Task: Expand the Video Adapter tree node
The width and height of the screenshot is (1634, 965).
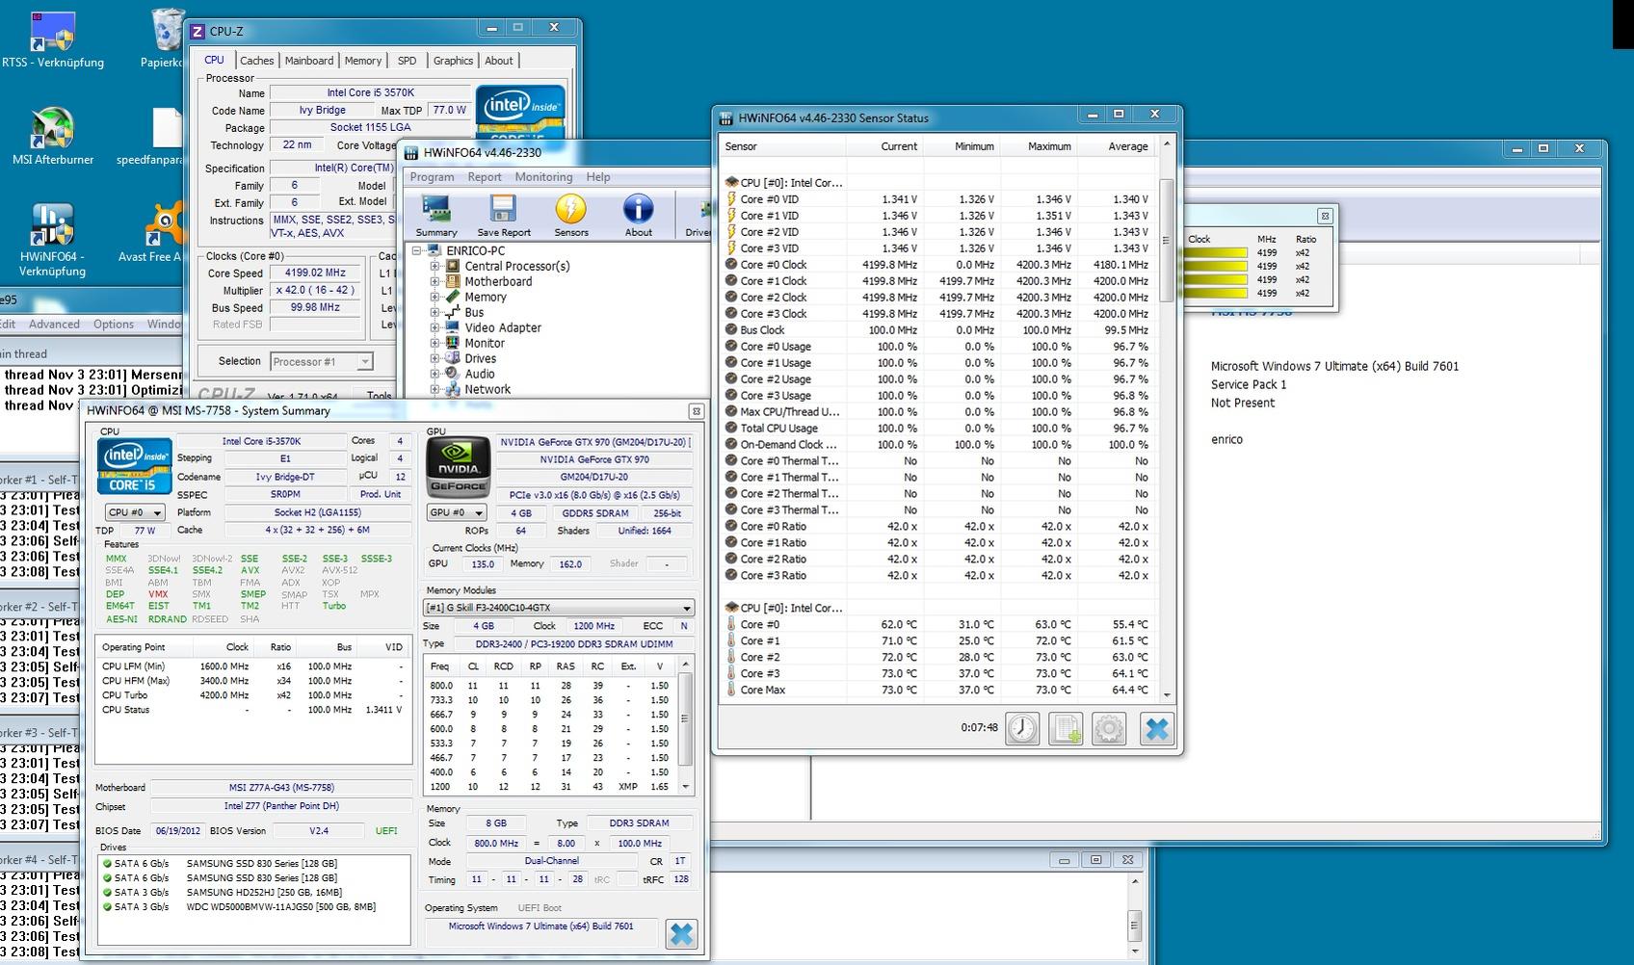Action: 435,328
